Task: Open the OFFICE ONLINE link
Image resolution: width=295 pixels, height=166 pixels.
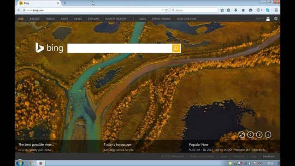Action: [x=161, y=19]
